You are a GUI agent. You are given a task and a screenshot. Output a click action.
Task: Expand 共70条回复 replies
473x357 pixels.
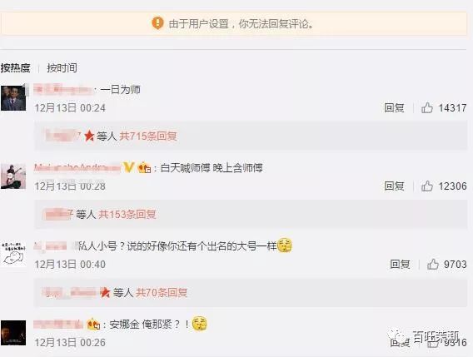(162, 292)
